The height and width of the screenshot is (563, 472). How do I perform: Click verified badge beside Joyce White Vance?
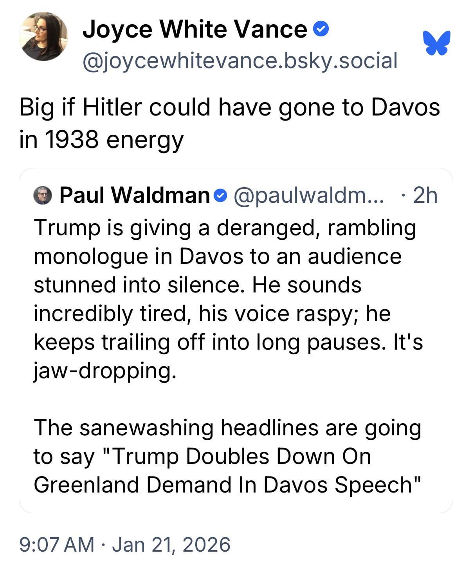click(321, 29)
